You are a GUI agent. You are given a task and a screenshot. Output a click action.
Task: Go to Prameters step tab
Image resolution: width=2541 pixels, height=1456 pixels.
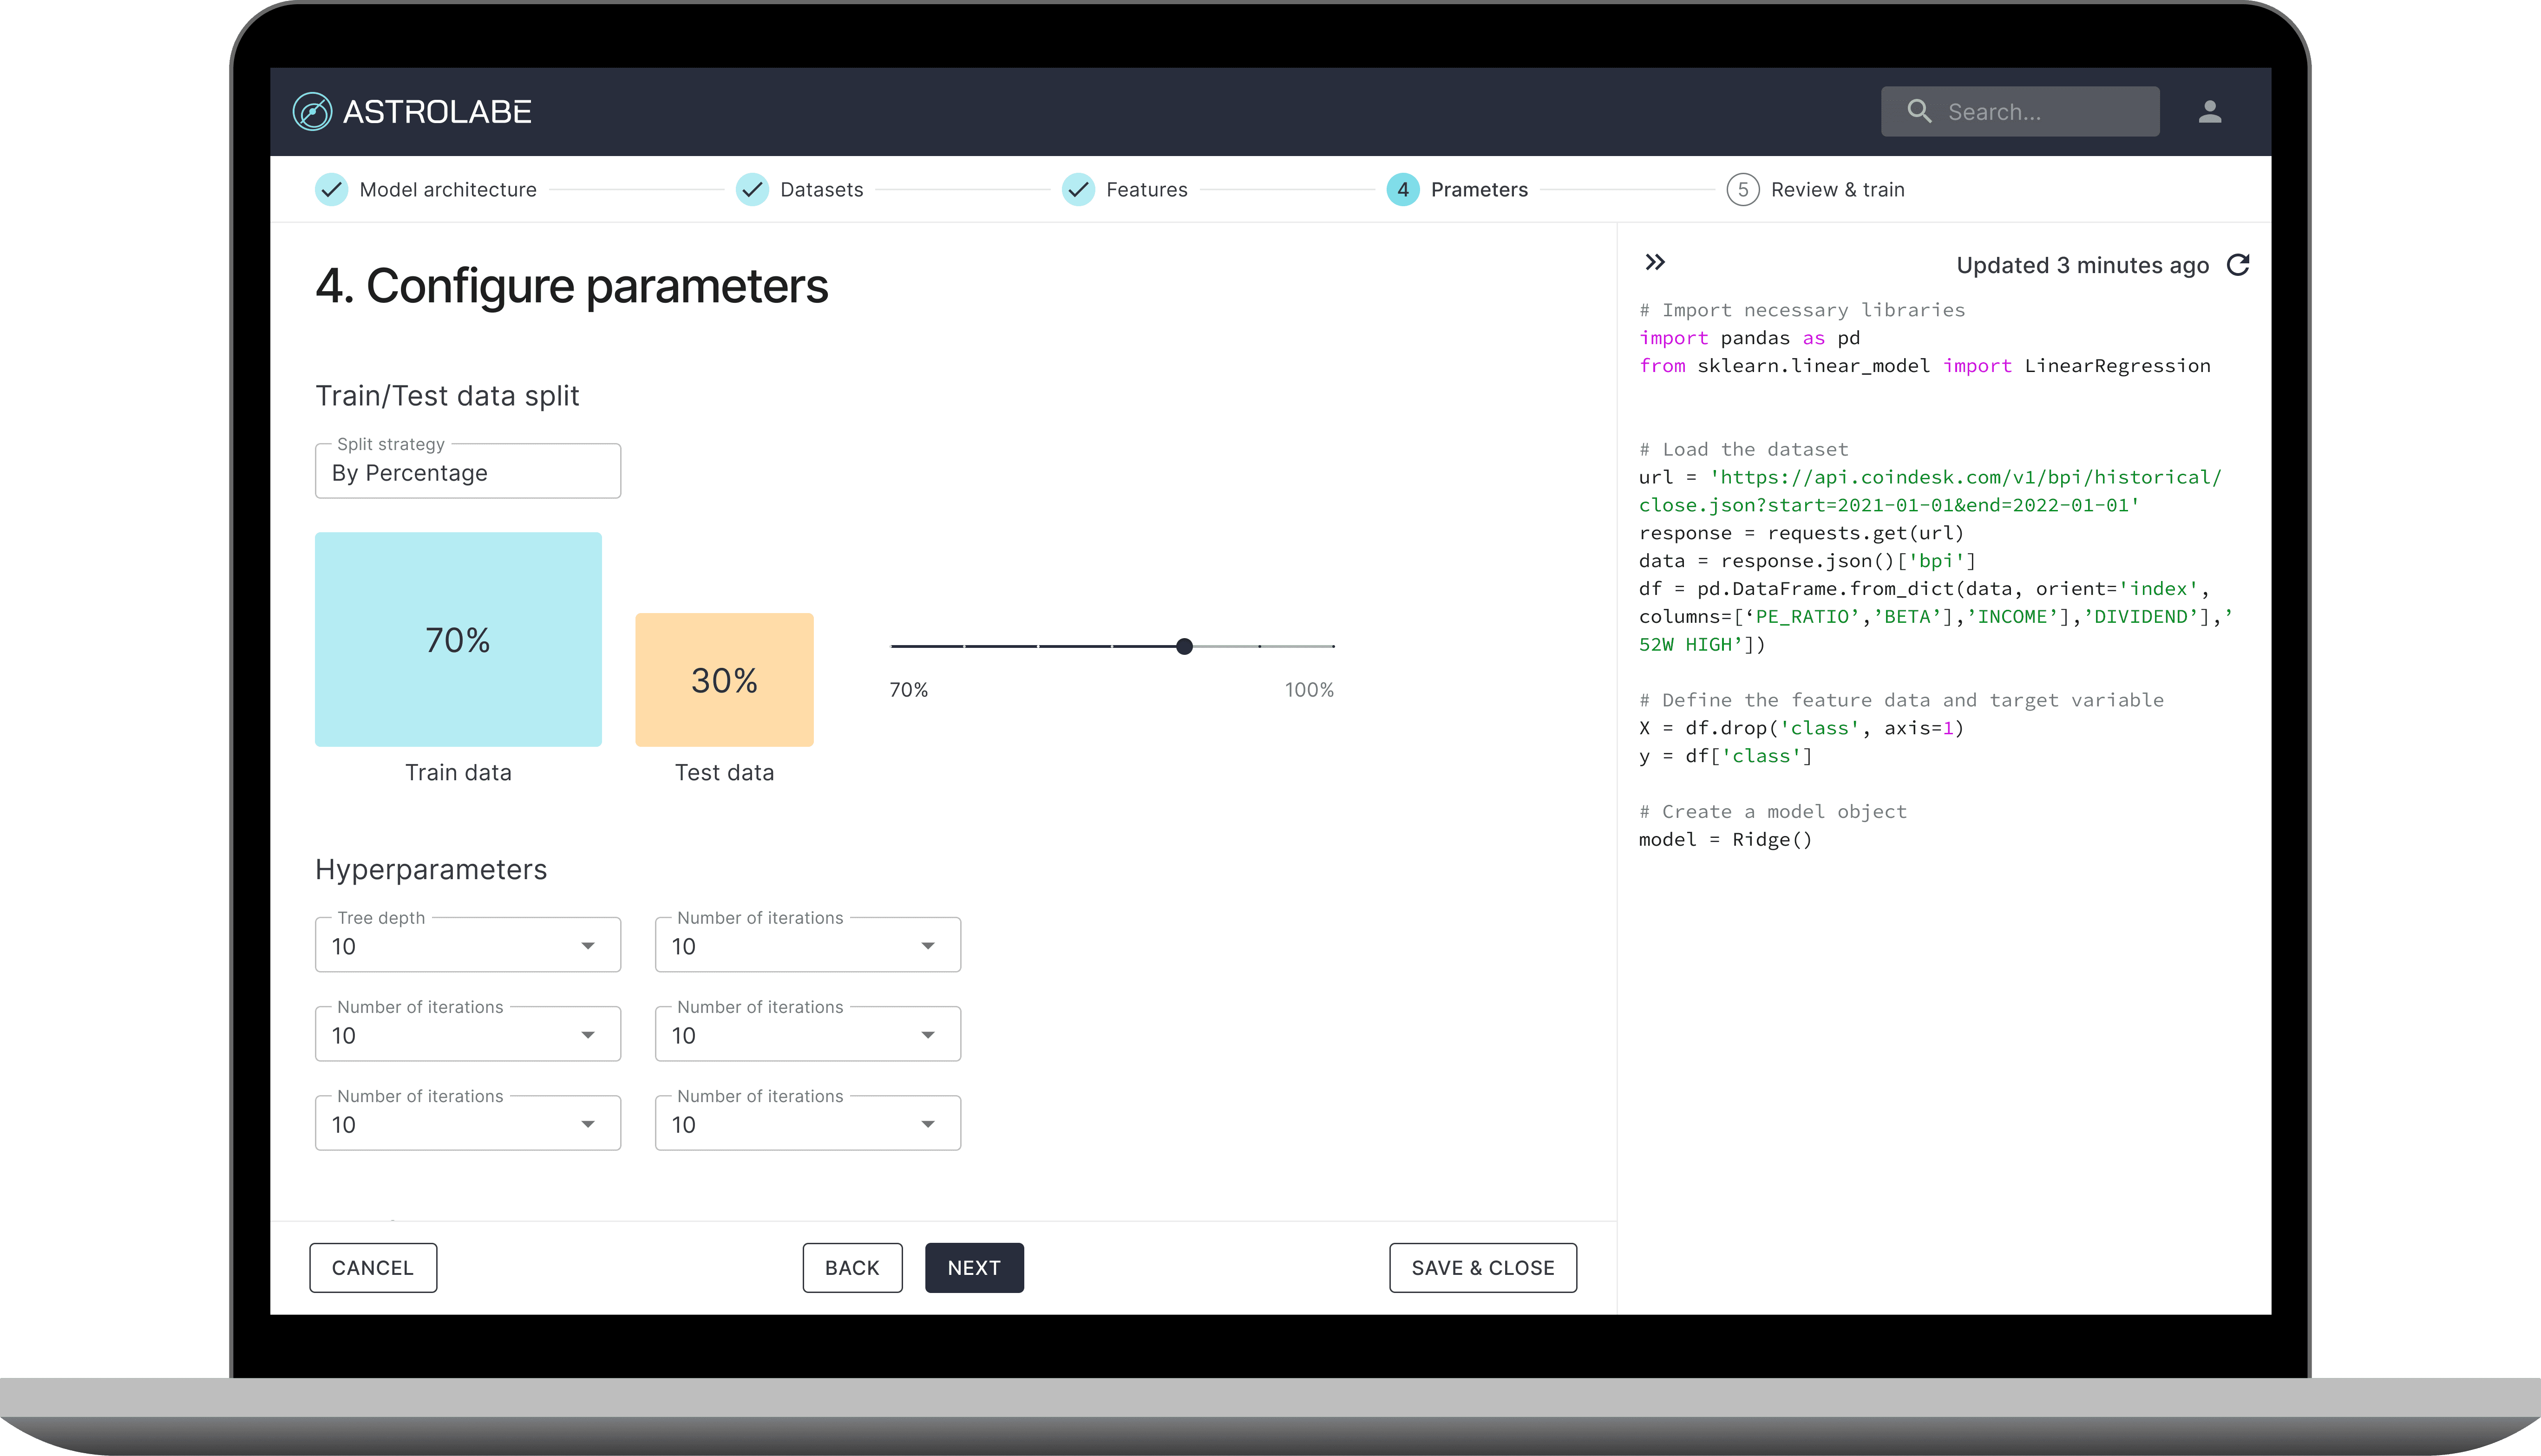[x=1478, y=190]
